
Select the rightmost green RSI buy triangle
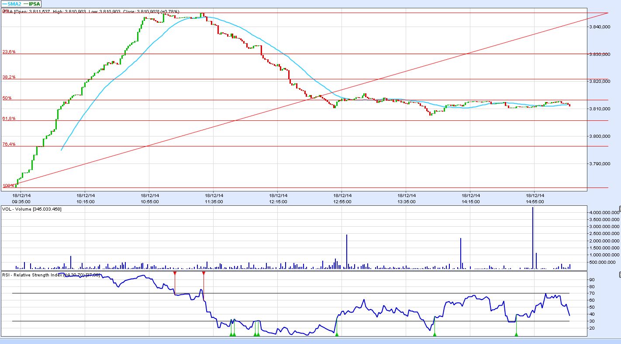pos(516,334)
